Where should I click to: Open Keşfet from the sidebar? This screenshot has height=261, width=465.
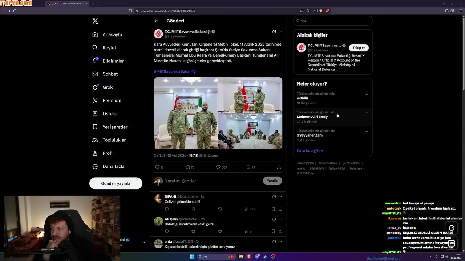[104, 47]
